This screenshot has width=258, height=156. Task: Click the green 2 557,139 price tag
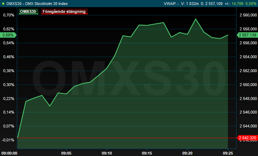[x=247, y=35]
